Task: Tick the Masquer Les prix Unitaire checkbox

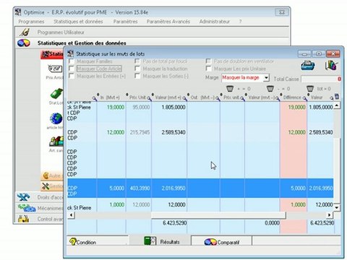Action: [x=208, y=69]
